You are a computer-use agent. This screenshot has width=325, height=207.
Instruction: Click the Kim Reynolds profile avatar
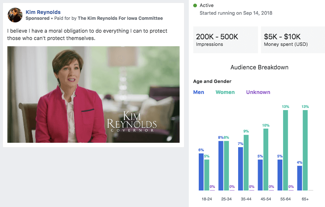click(x=15, y=15)
